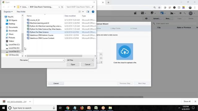Click the New folder button
The image size is (198, 111).
21,12
